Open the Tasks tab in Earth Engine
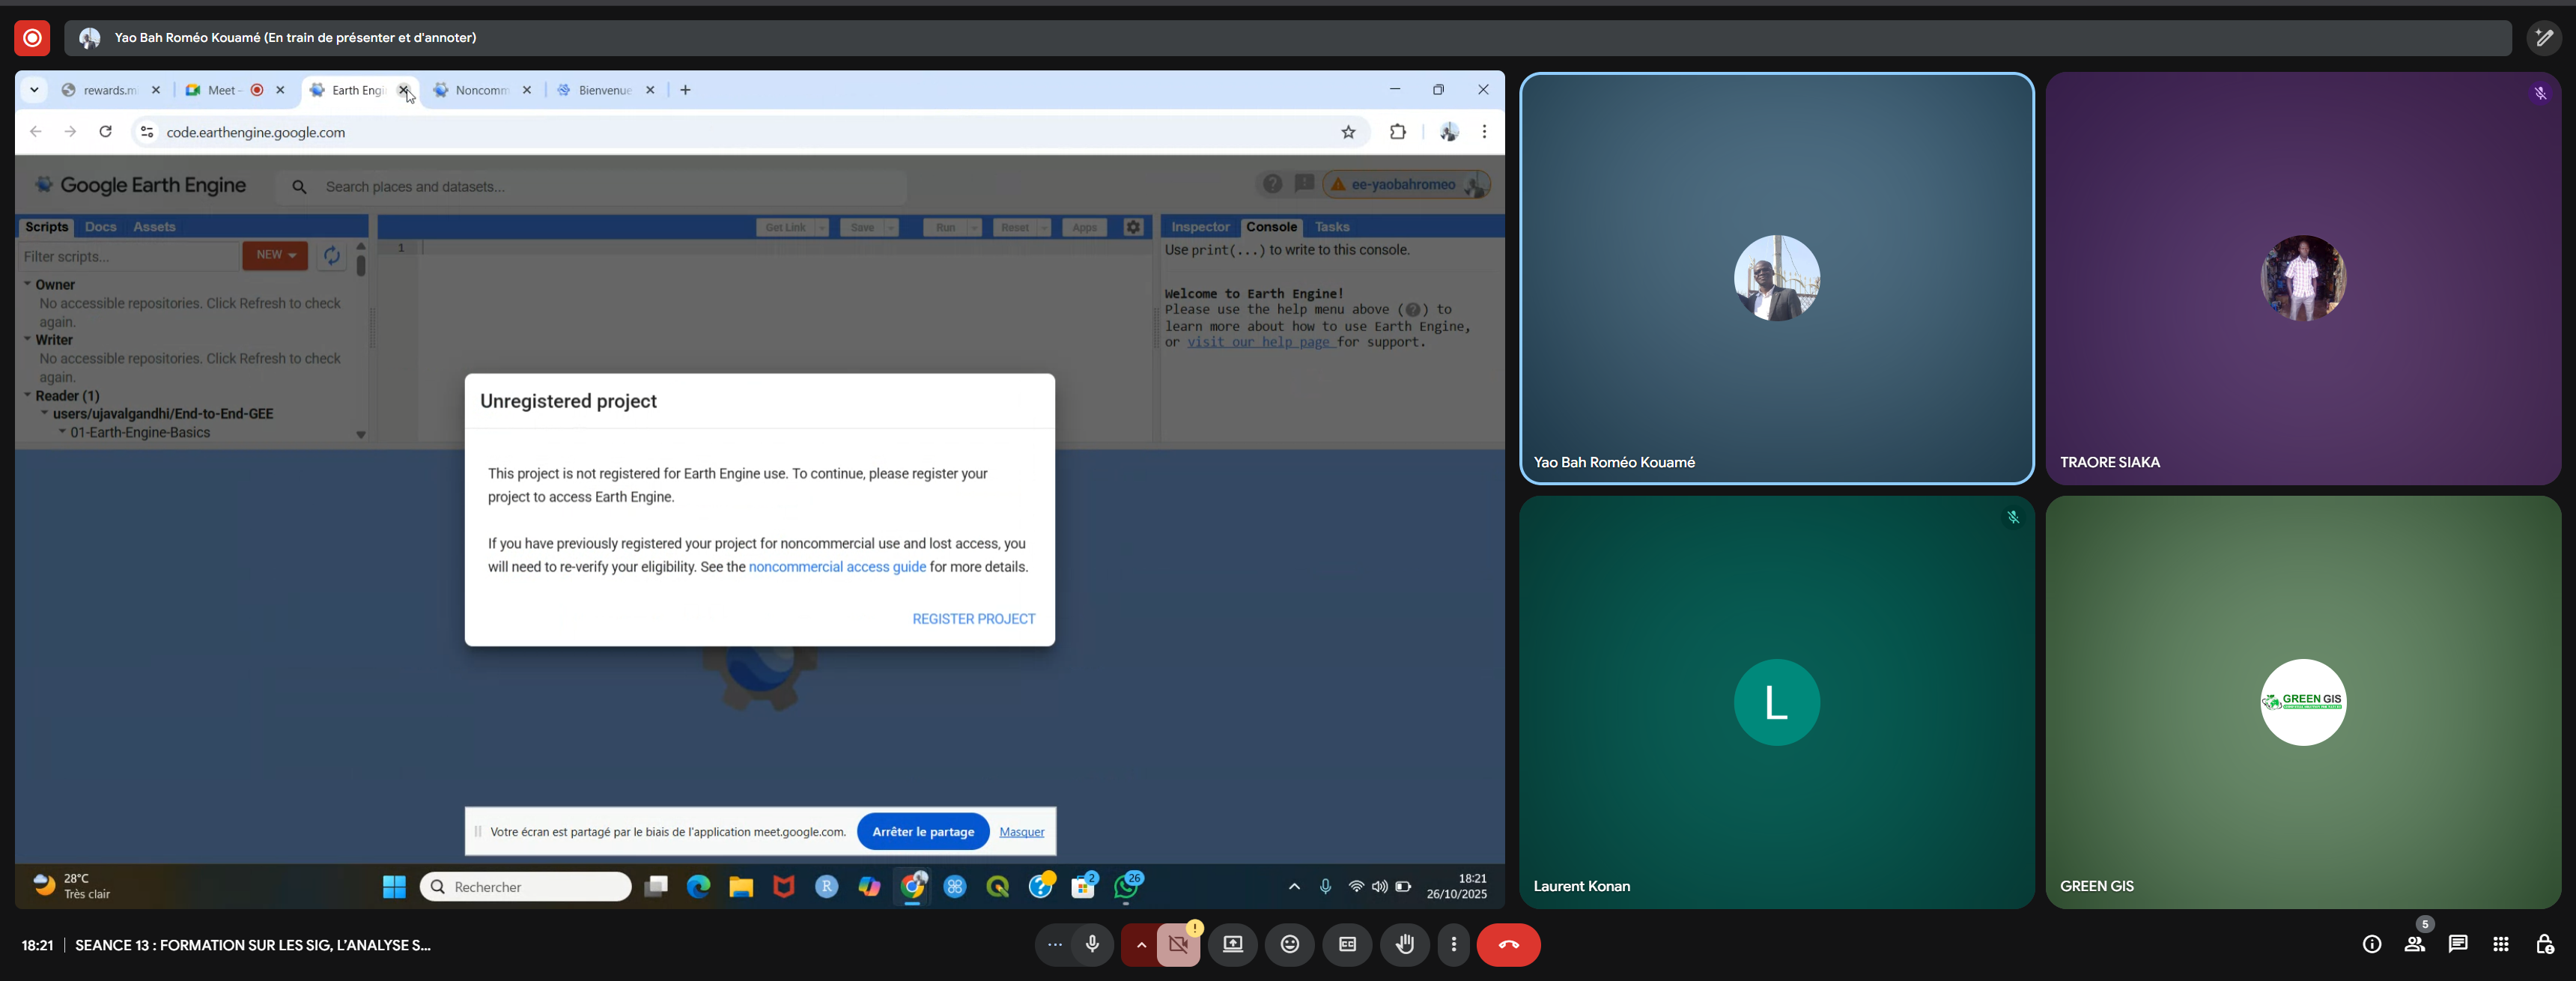The image size is (2576, 981). [x=1331, y=227]
